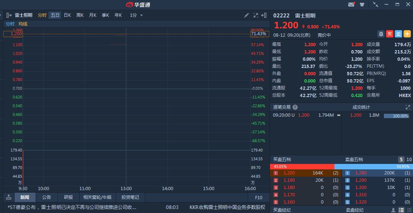Click the pencil drawing tool icon
413x213 pixels.
246,15
